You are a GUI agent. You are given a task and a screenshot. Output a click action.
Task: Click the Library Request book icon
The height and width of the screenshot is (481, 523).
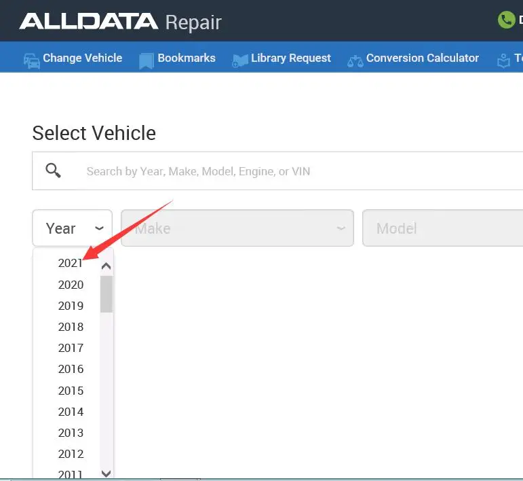240,60
